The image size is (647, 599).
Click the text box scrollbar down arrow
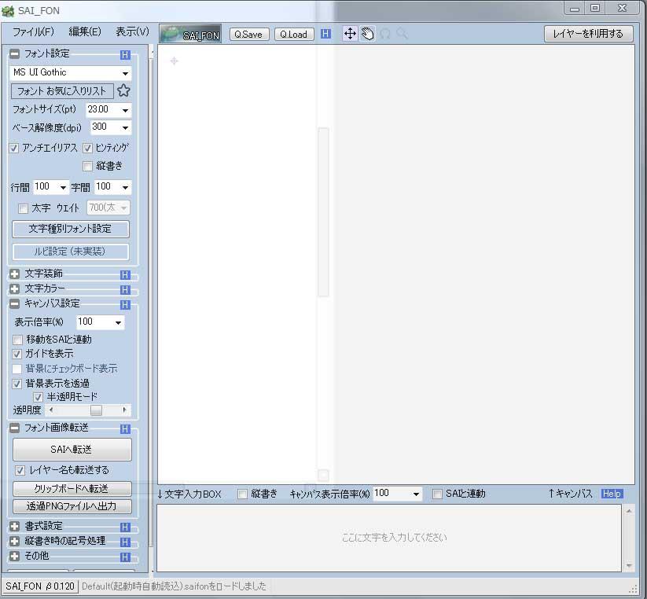click(629, 565)
